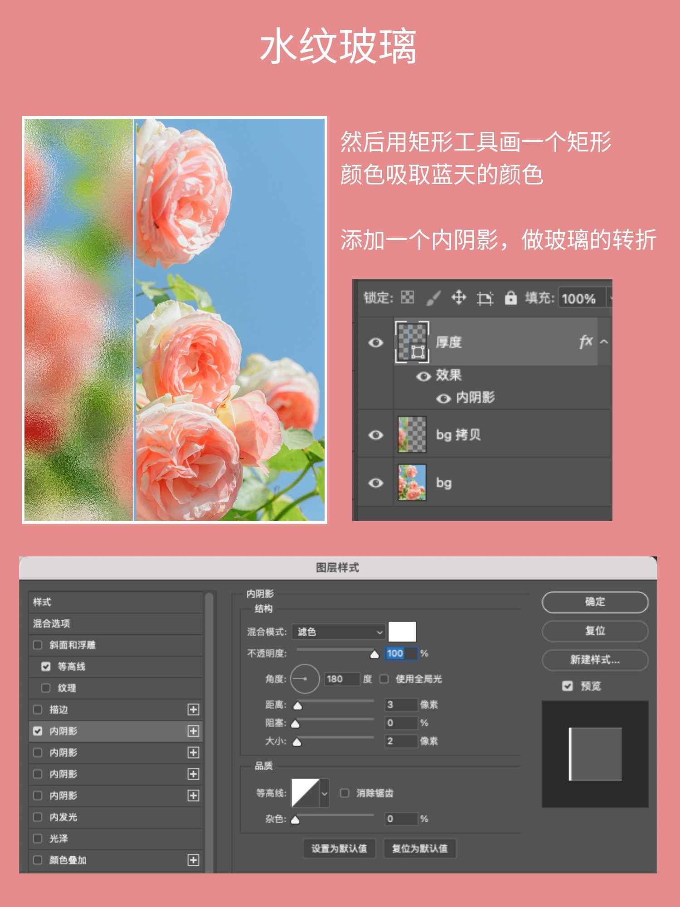Screen dimensions: 680x907
Task: Select the 厚度 layer thumbnail
Action: pos(412,342)
